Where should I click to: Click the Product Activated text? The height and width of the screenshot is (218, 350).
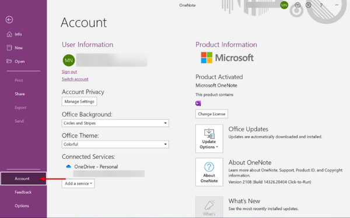tap(219, 77)
